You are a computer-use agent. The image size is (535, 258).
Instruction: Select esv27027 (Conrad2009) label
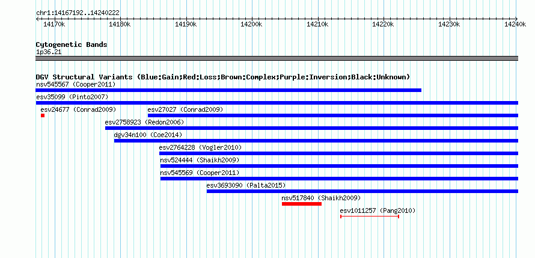[x=185, y=109]
